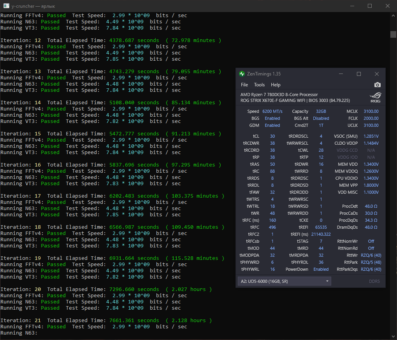Click the tFAW value 32
This screenshot has width=397, height=340.
(272, 192)
